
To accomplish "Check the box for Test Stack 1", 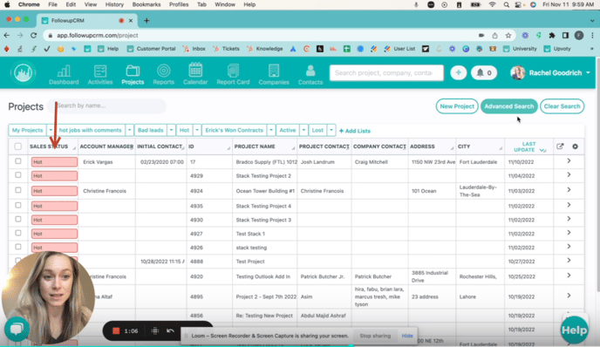I will tap(18, 233).
